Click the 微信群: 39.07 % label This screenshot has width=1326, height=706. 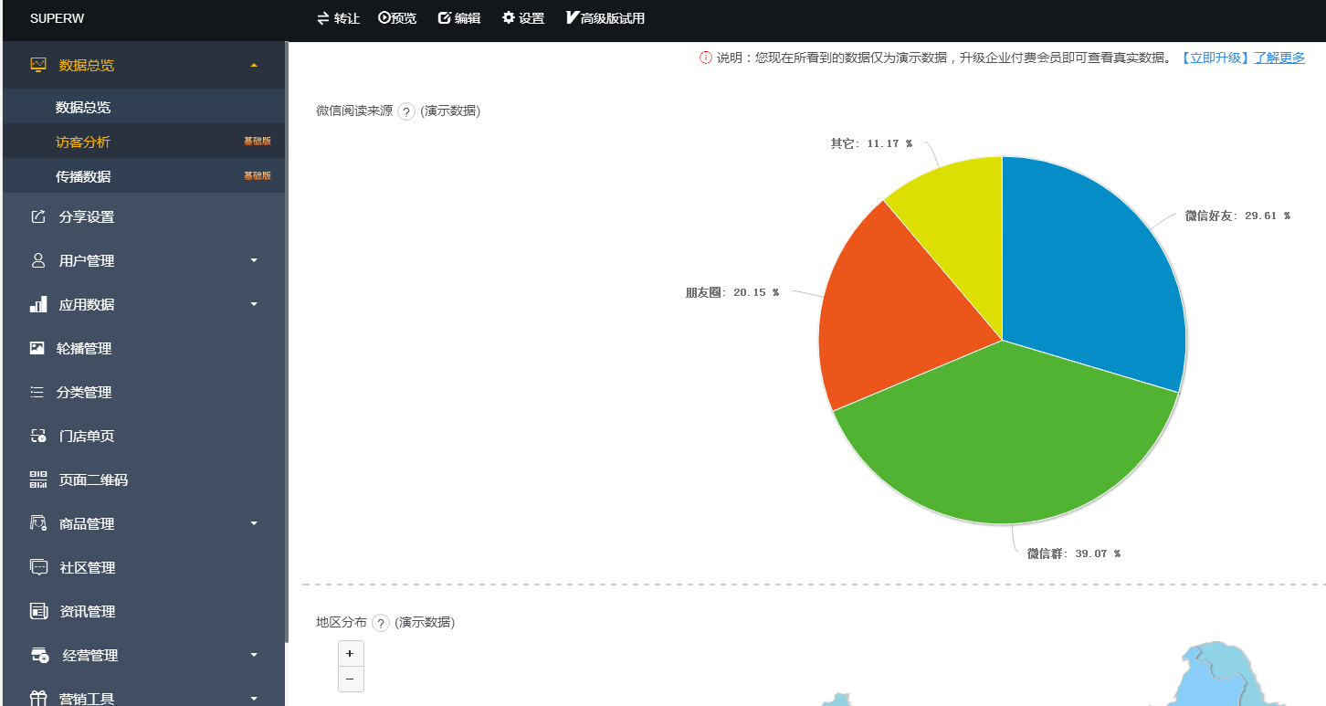tap(1074, 553)
